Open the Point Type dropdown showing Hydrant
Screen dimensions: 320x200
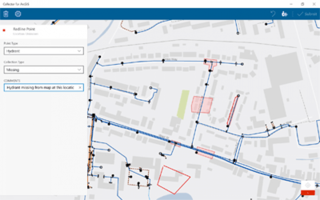point(44,51)
